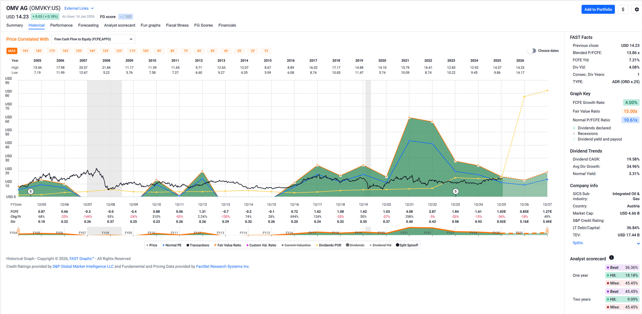Click the Add to Portfolio button
Image resolution: width=642 pixels, height=314 pixels.
pos(598,9)
